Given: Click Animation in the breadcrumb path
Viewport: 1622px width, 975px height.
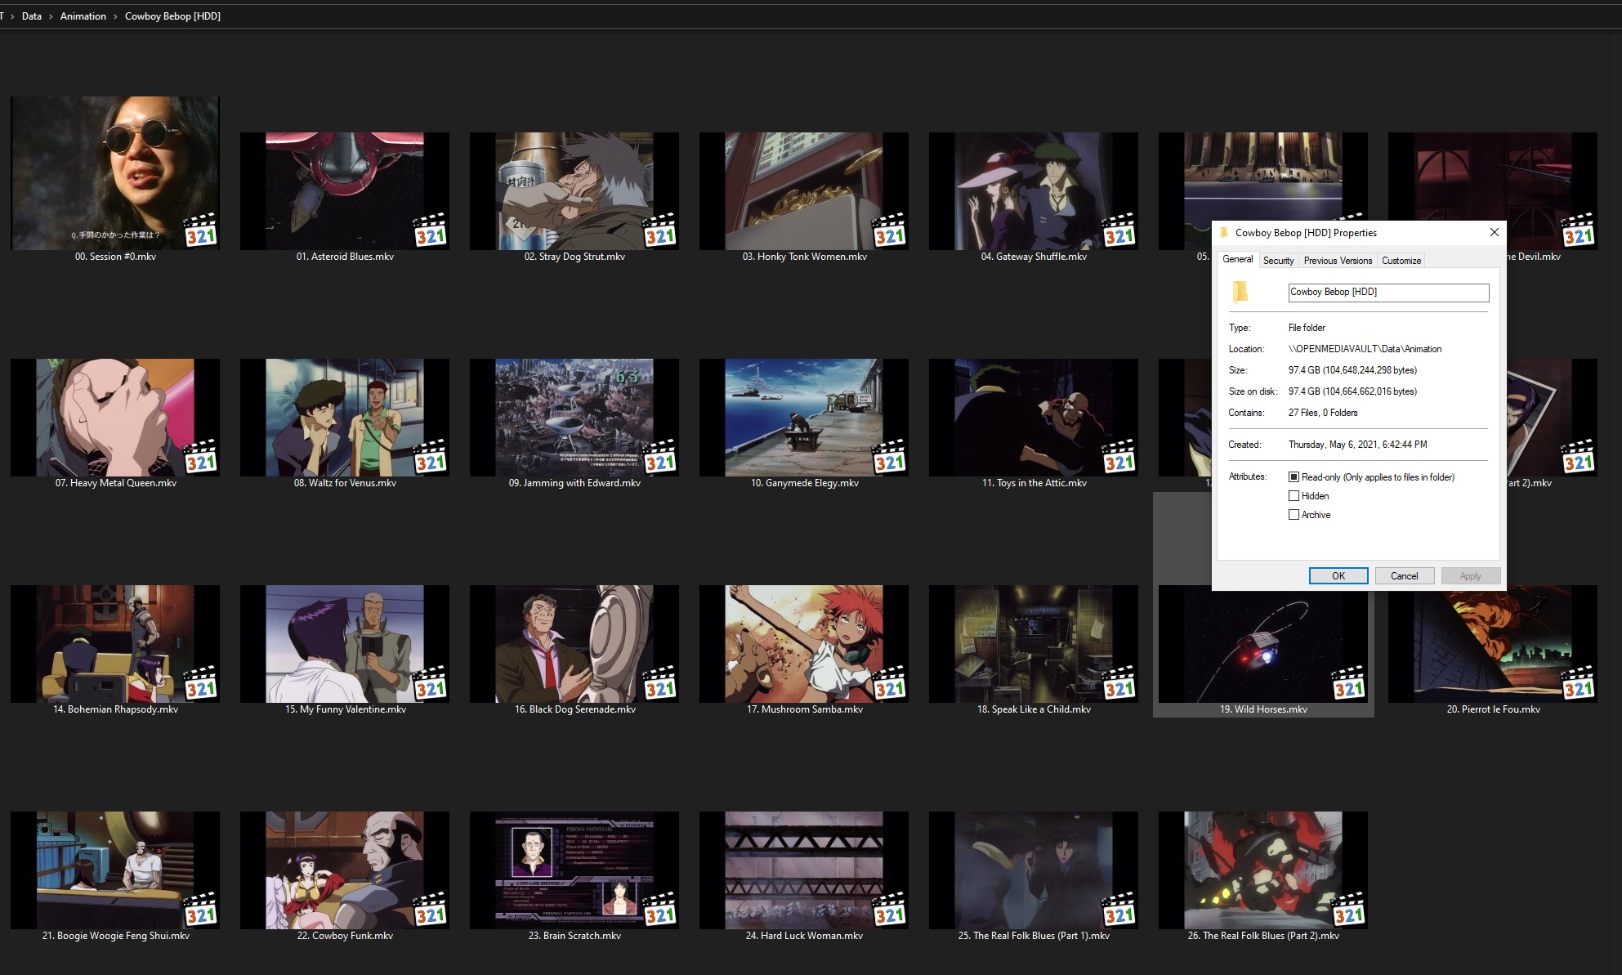Looking at the screenshot, I should coord(83,16).
